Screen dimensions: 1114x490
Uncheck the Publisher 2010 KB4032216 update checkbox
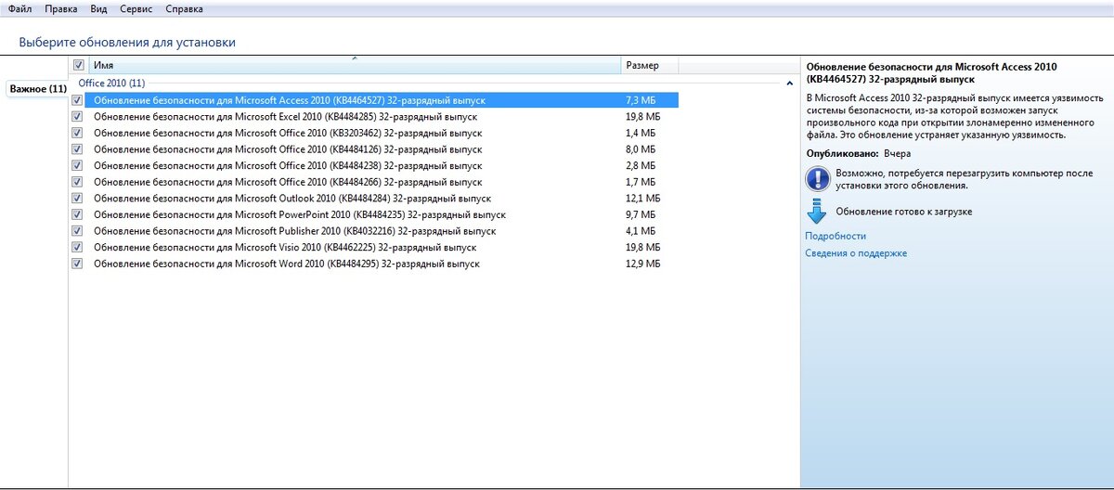(x=77, y=230)
